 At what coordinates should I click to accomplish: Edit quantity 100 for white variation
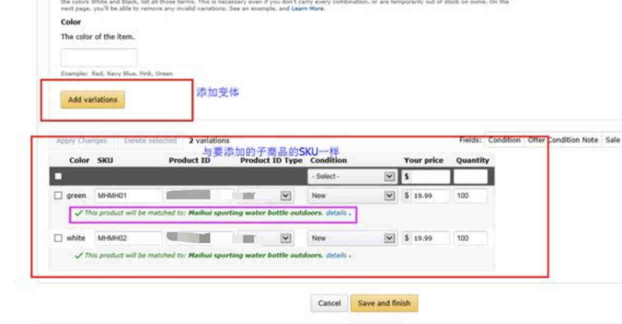[470, 238]
